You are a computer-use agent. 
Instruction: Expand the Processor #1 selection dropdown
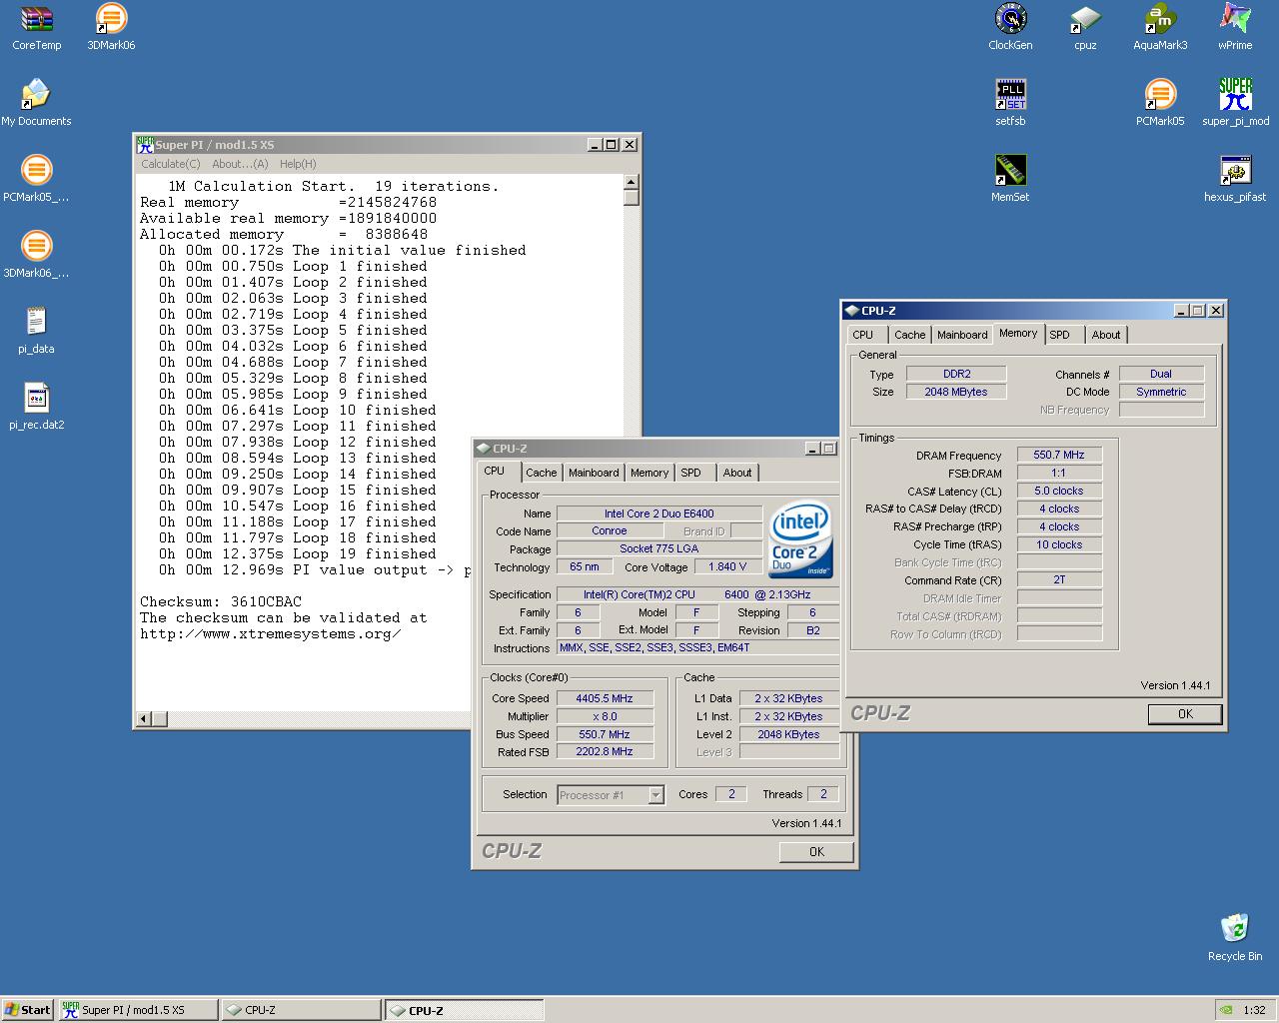click(x=655, y=795)
